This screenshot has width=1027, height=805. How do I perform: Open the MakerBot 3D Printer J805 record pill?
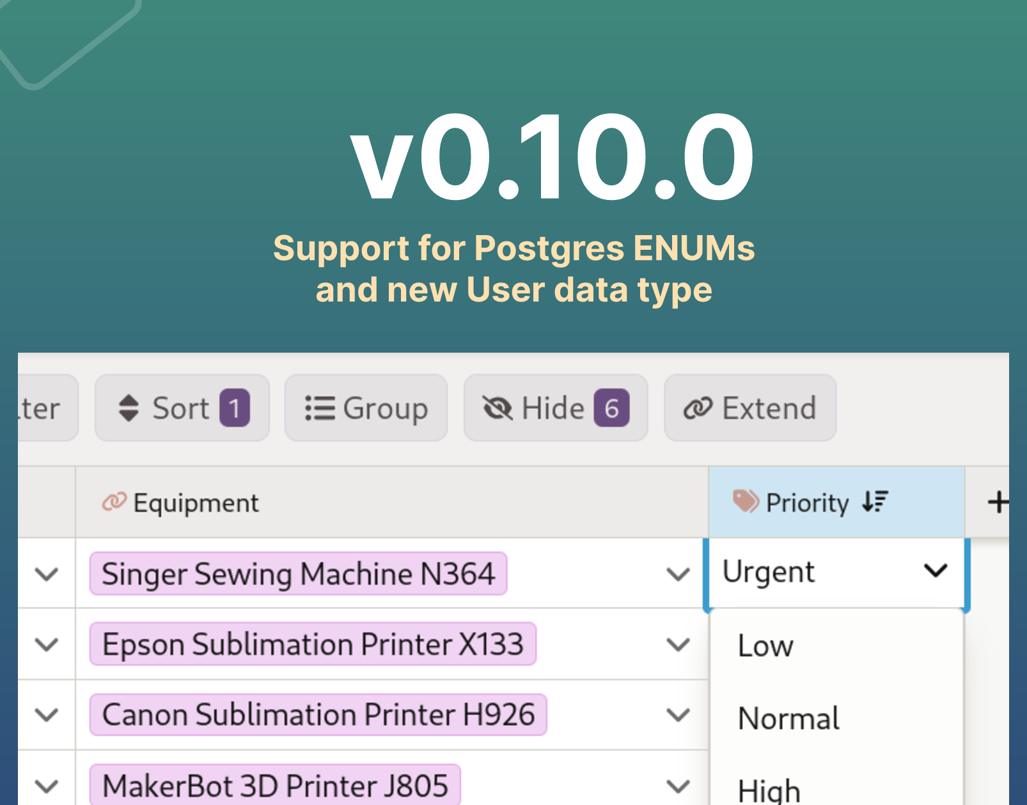pyautogui.click(x=275, y=785)
